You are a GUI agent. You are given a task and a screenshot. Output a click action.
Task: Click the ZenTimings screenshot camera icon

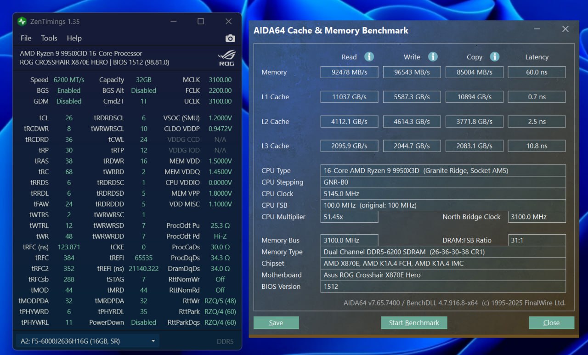point(230,38)
